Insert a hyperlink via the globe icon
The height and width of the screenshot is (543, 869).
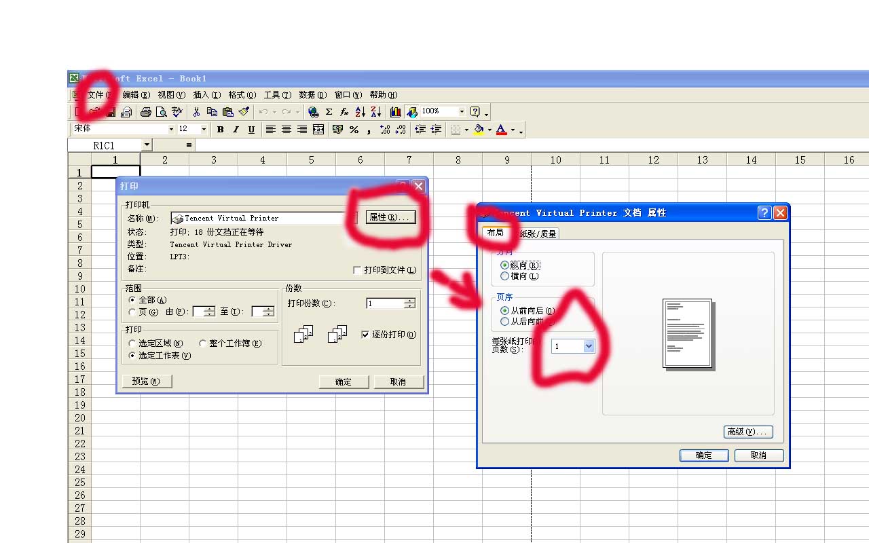[313, 112]
